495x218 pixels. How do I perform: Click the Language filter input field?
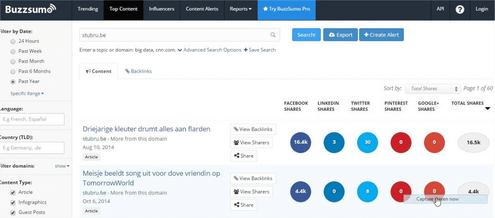(31, 119)
